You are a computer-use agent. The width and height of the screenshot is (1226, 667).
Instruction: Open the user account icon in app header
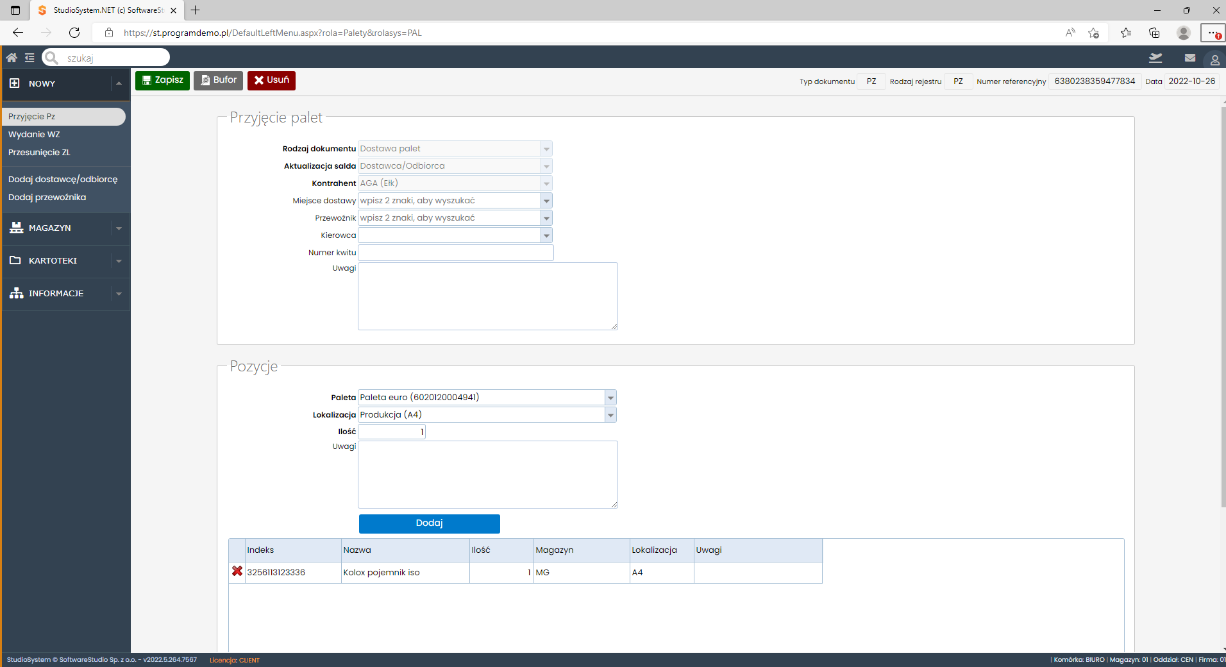pos(1214,60)
